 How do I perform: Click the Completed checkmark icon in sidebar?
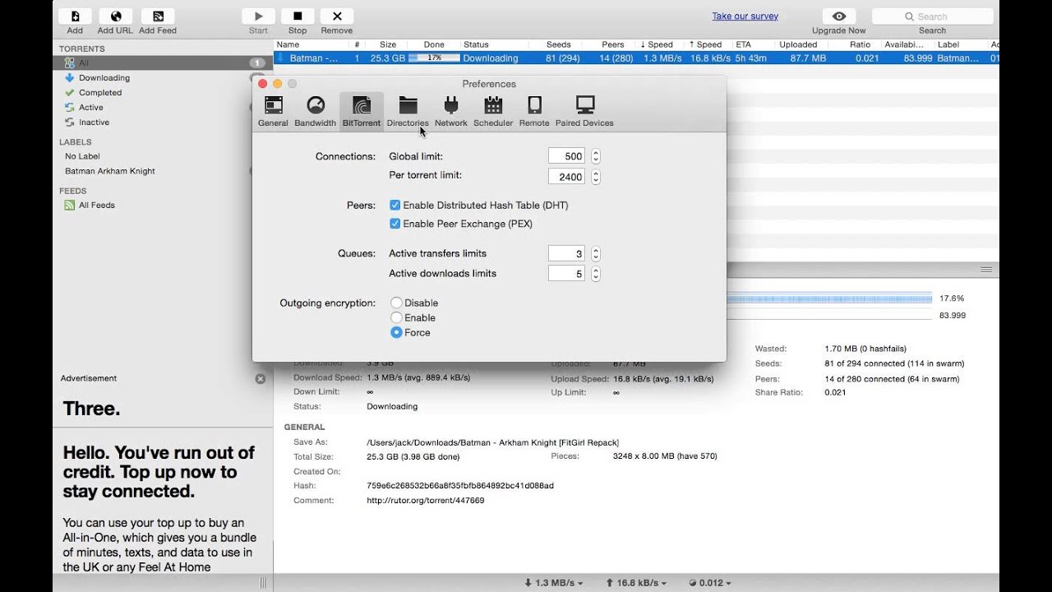70,93
